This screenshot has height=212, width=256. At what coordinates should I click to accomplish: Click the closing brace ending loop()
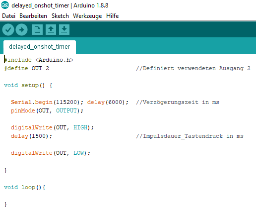tap(5, 205)
